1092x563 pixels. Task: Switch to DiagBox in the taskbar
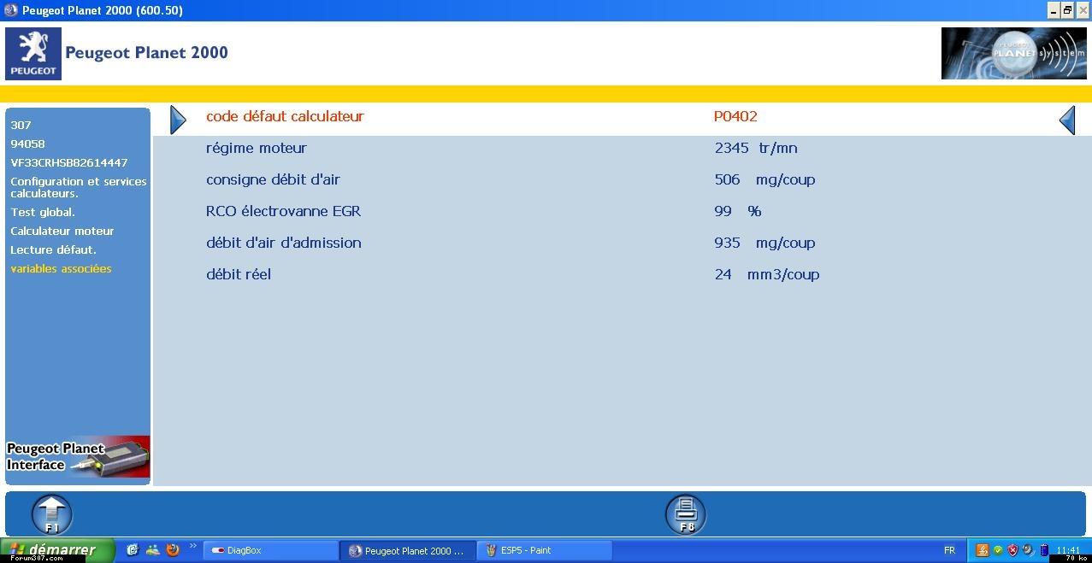coord(269,551)
